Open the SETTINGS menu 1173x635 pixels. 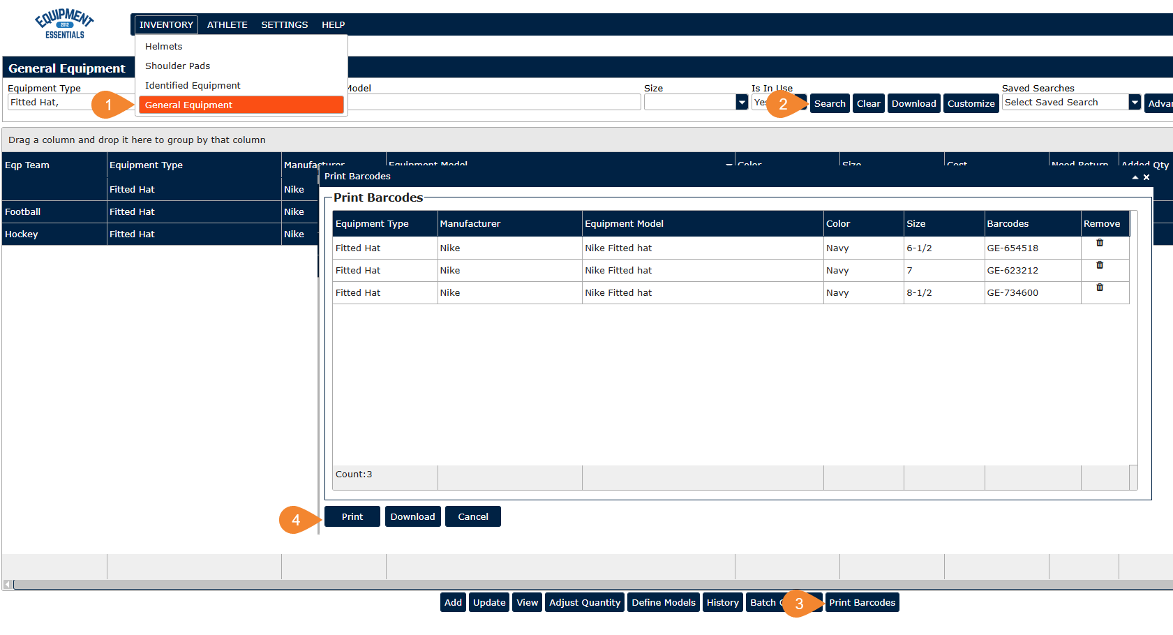[285, 24]
